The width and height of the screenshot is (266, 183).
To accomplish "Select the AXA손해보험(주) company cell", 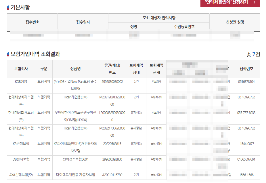I will 21,175.
